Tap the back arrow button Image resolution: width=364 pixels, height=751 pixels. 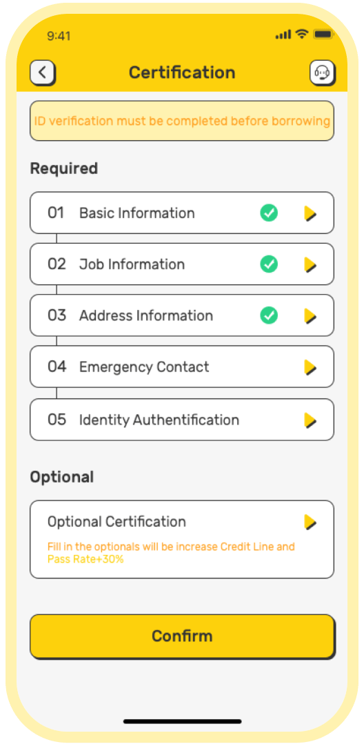43,72
